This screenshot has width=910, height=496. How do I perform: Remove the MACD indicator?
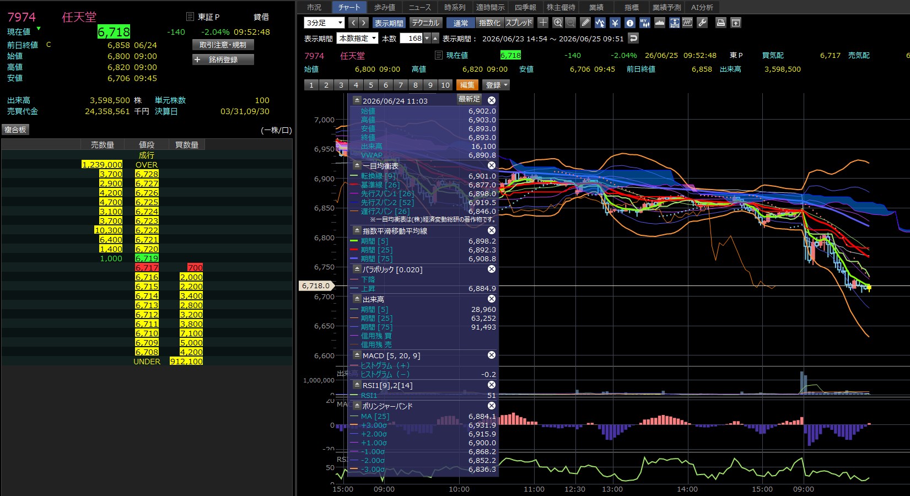click(492, 355)
